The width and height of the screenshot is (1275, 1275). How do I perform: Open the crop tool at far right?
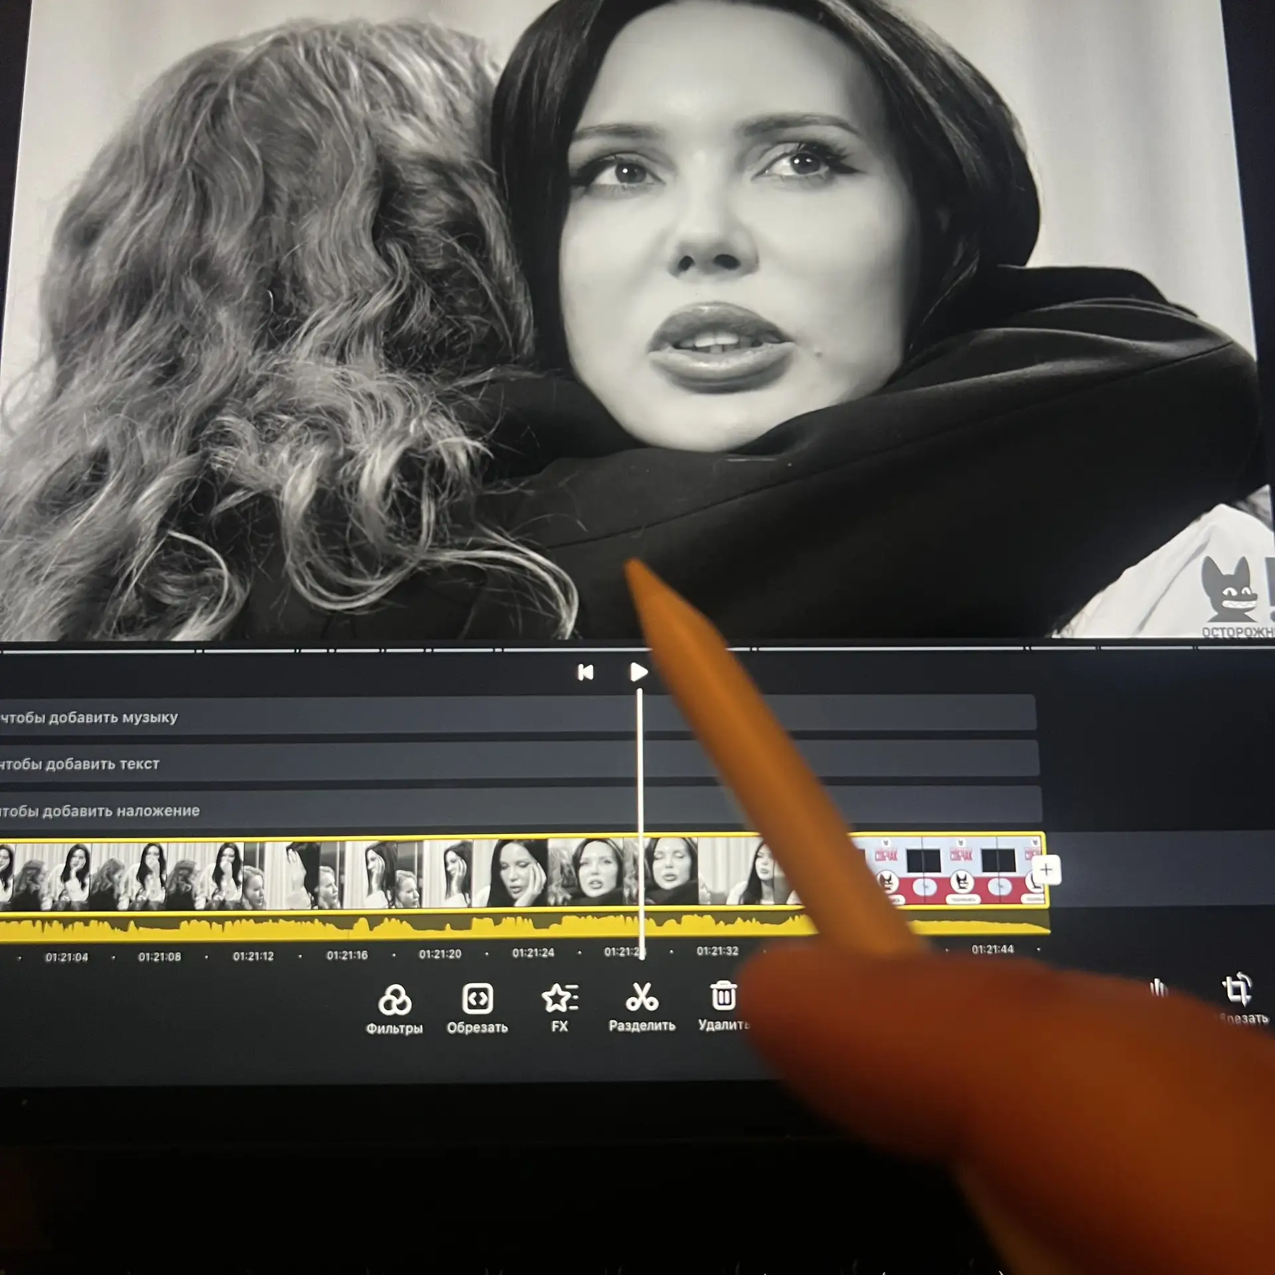pyautogui.click(x=1238, y=999)
